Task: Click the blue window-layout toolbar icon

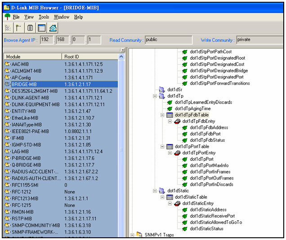Action: click(x=41, y=28)
